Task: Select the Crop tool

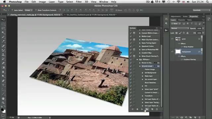Action: [x=3, y=37]
